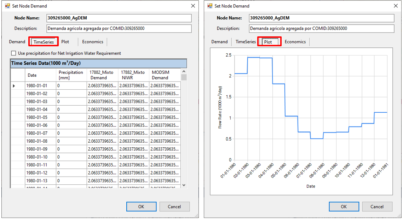Click the MODSIM Demand column header

click(x=164, y=75)
